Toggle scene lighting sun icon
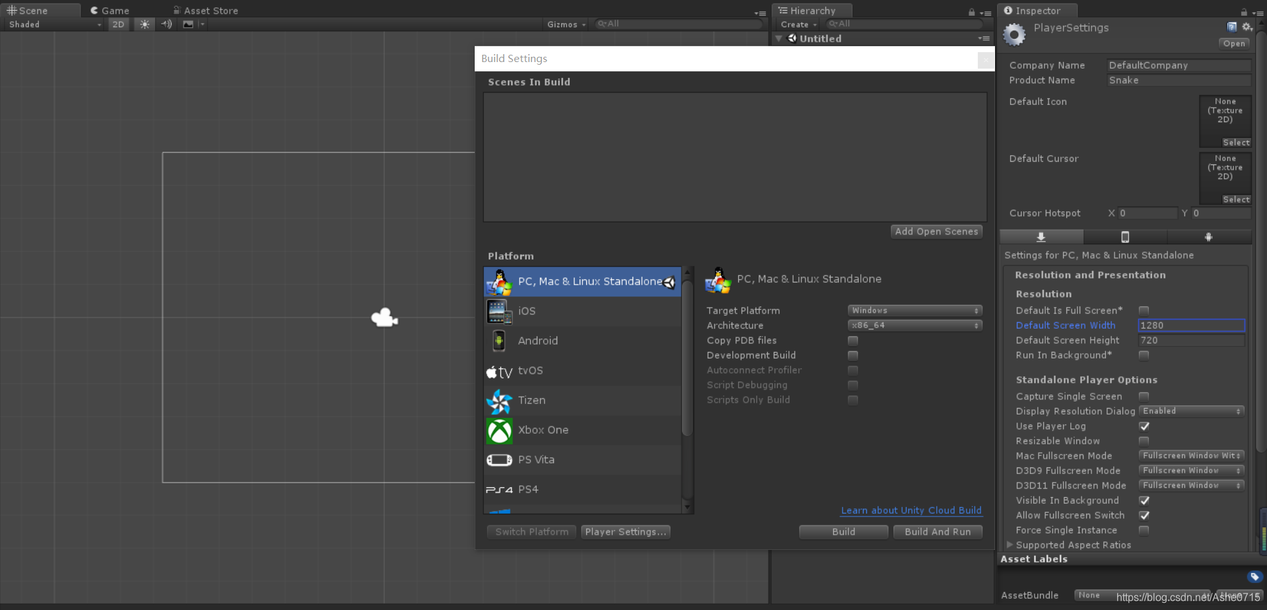Viewport: 1267px width, 610px height. (x=145, y=24)
